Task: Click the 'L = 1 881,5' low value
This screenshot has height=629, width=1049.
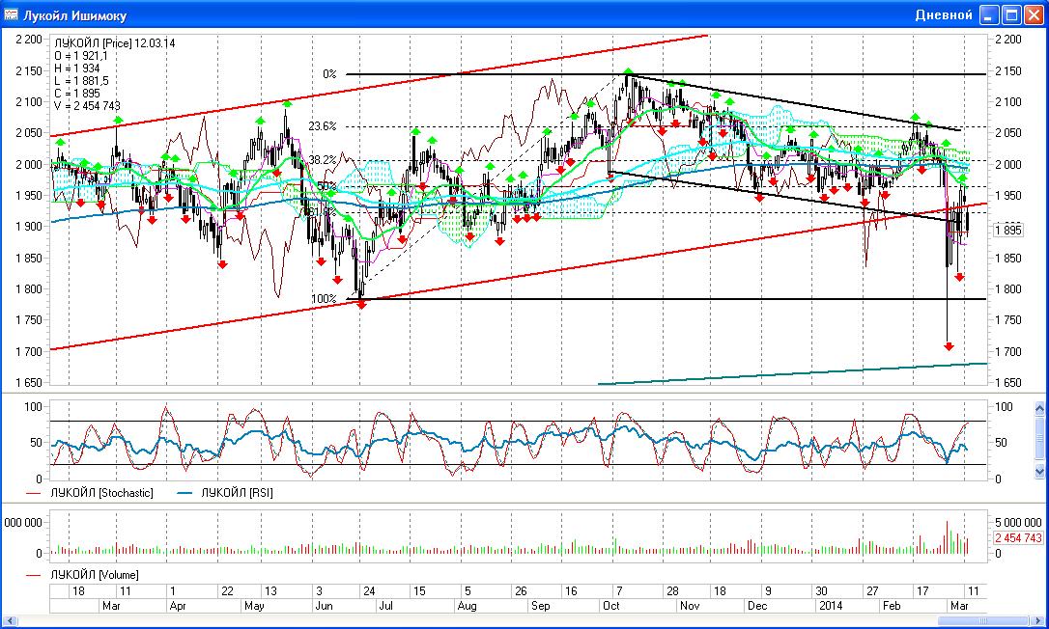Action: (81, 81)
